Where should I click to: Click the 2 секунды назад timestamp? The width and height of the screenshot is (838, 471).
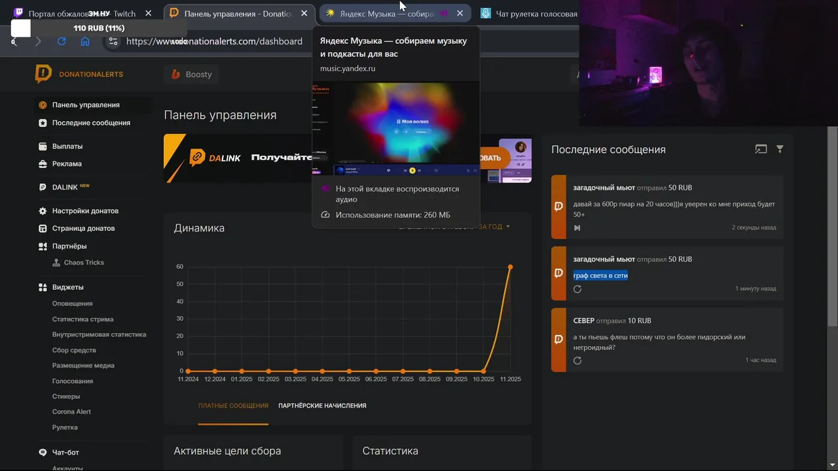point(754,228)
